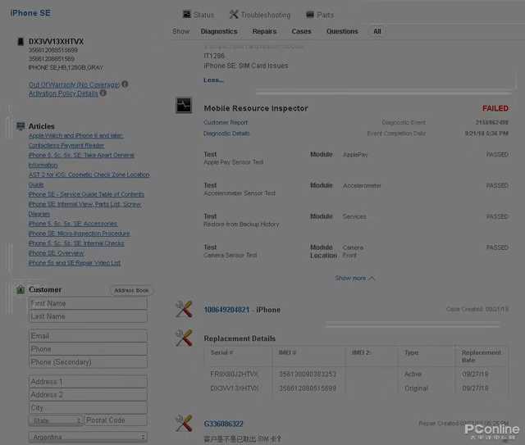Open the State dropdown
This screenshot has height=445, width=525.
pos(56,420)
